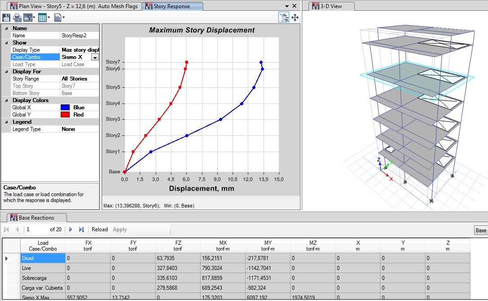Image resolution: width=488 pixels, height=301 pixels.
Task: Go to next record in Base Reactions
Action: tap(71, 229)
